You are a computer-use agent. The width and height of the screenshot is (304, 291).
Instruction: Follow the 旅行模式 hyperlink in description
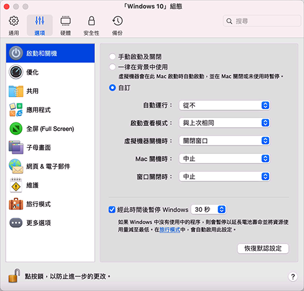pyautogui.click(x=170, y=230)
